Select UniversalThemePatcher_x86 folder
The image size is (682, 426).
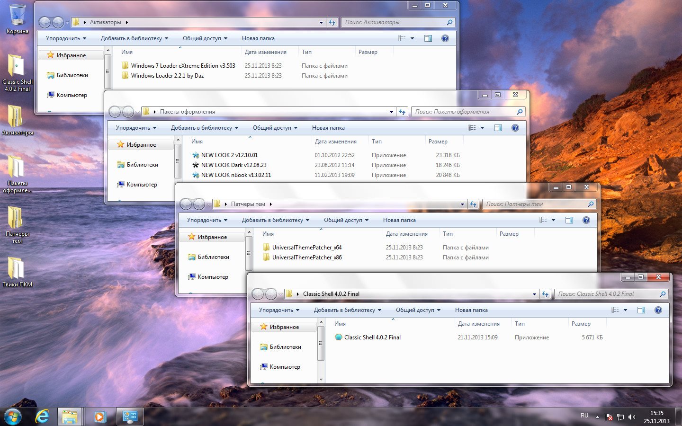click(302, 257)
